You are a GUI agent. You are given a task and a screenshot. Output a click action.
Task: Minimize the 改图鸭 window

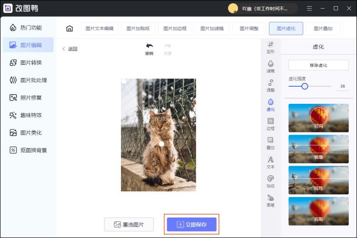[322, 9]
